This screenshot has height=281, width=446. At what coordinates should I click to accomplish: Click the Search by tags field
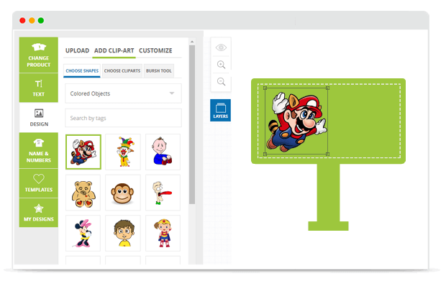123,118
